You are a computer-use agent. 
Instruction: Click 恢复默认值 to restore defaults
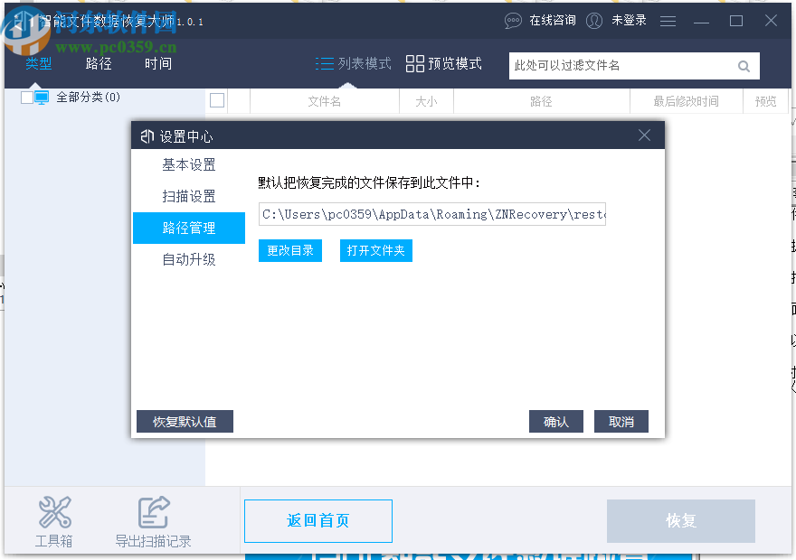pyautogui.click(x=185, y=421)
